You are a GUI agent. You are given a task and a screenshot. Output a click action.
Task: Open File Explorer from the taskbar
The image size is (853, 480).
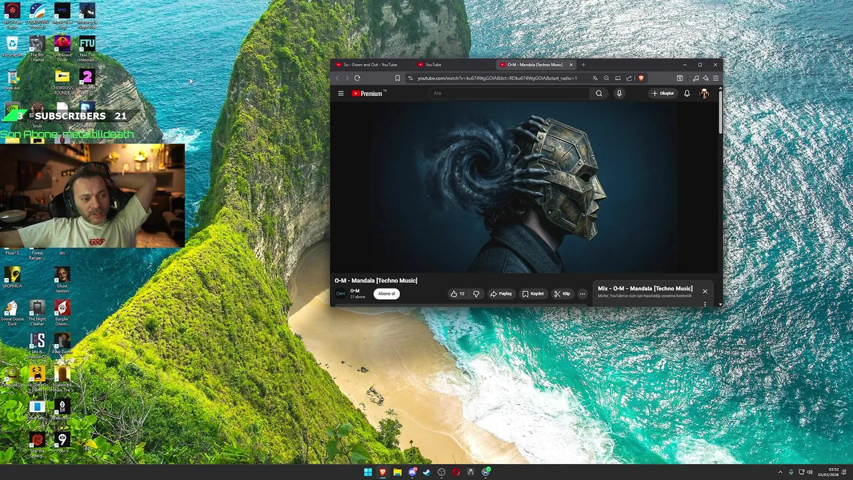[397, 472]
